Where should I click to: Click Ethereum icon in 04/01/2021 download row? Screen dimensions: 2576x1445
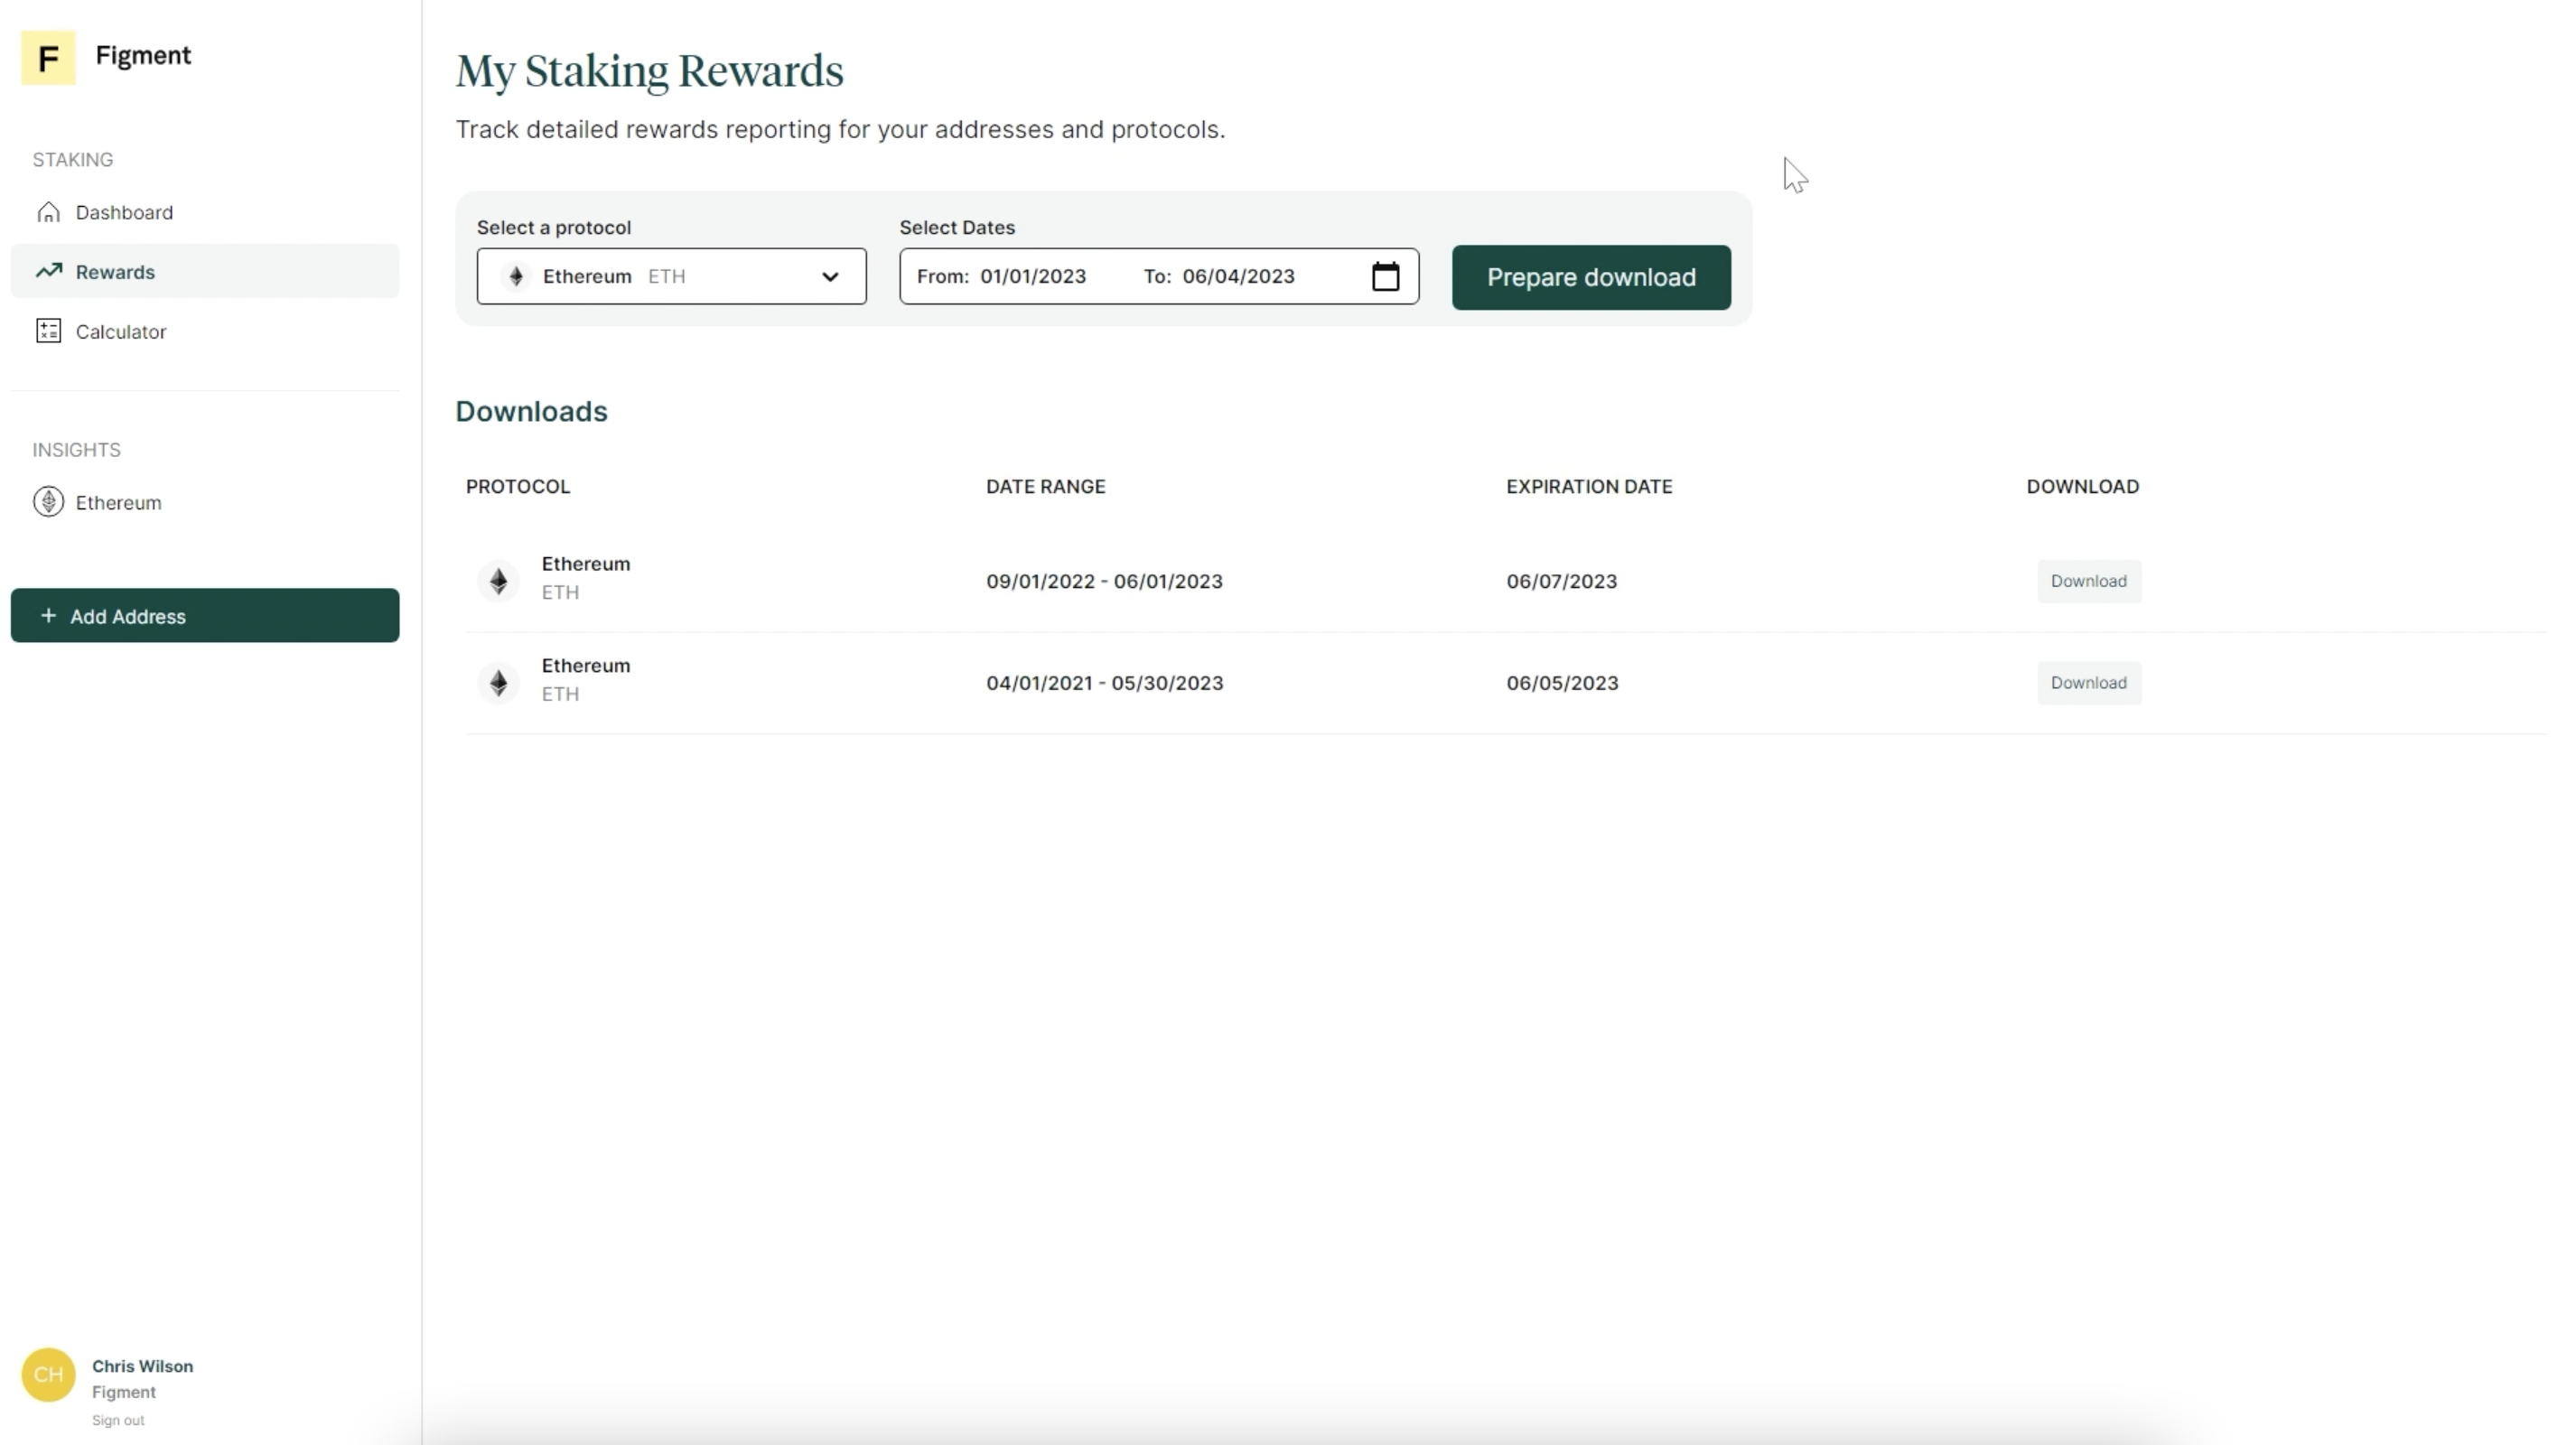(x=498, y=683)
